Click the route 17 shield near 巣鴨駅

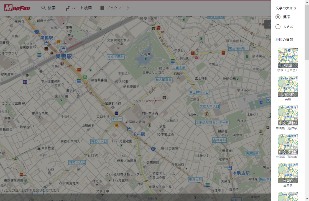tap(37, 32)
